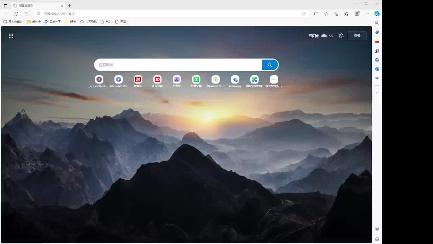
Task: Open the user profile dropdown
Action: click(x=357, y=14)
